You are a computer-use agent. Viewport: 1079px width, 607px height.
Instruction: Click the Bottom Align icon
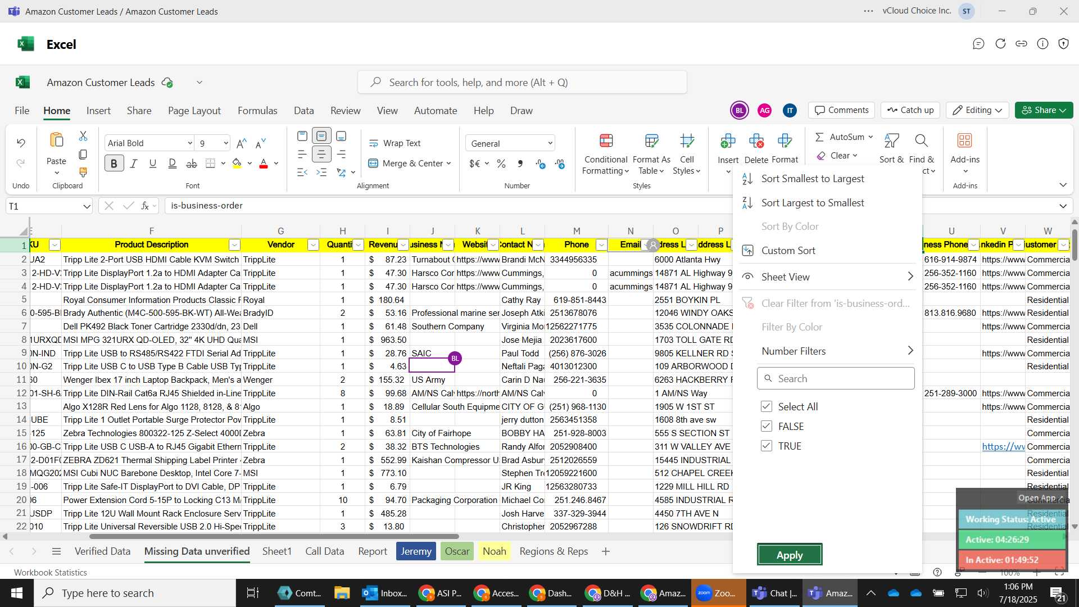point(341,136)
